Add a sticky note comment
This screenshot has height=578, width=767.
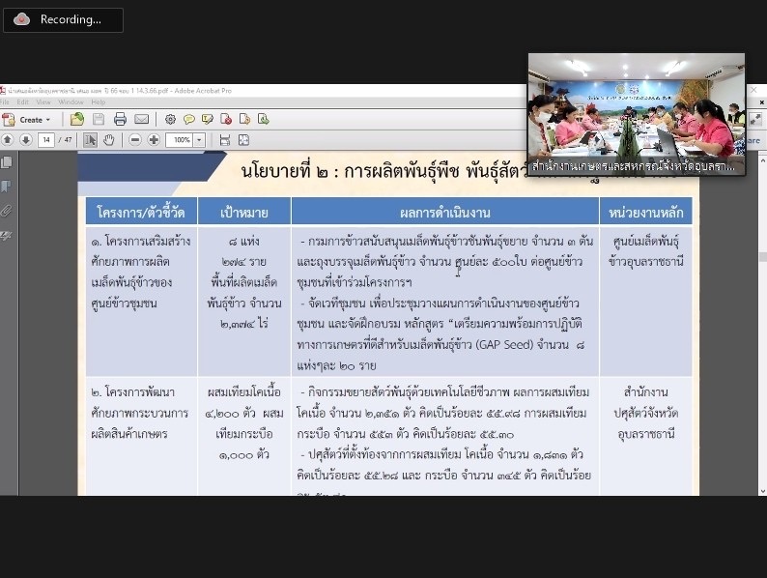(x=189, y=120)
